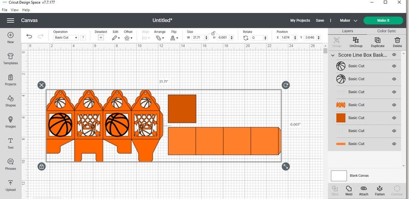Open the hamburger main menu
The height and width of the screenshot is (199, 411).
(x=10, y=20)
